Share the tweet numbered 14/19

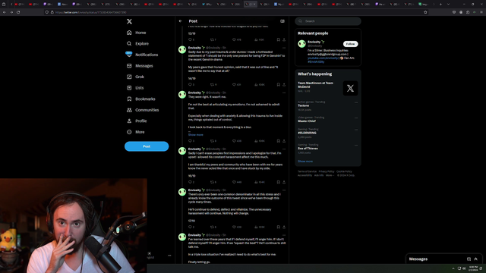pos(284,84)
